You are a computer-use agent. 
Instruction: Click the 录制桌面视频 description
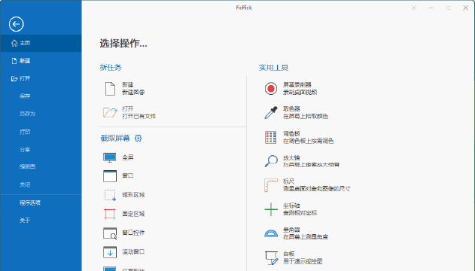[x=300, y=92]
